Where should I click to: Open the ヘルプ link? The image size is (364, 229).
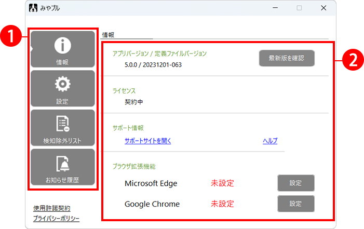(x=270, y=141)
